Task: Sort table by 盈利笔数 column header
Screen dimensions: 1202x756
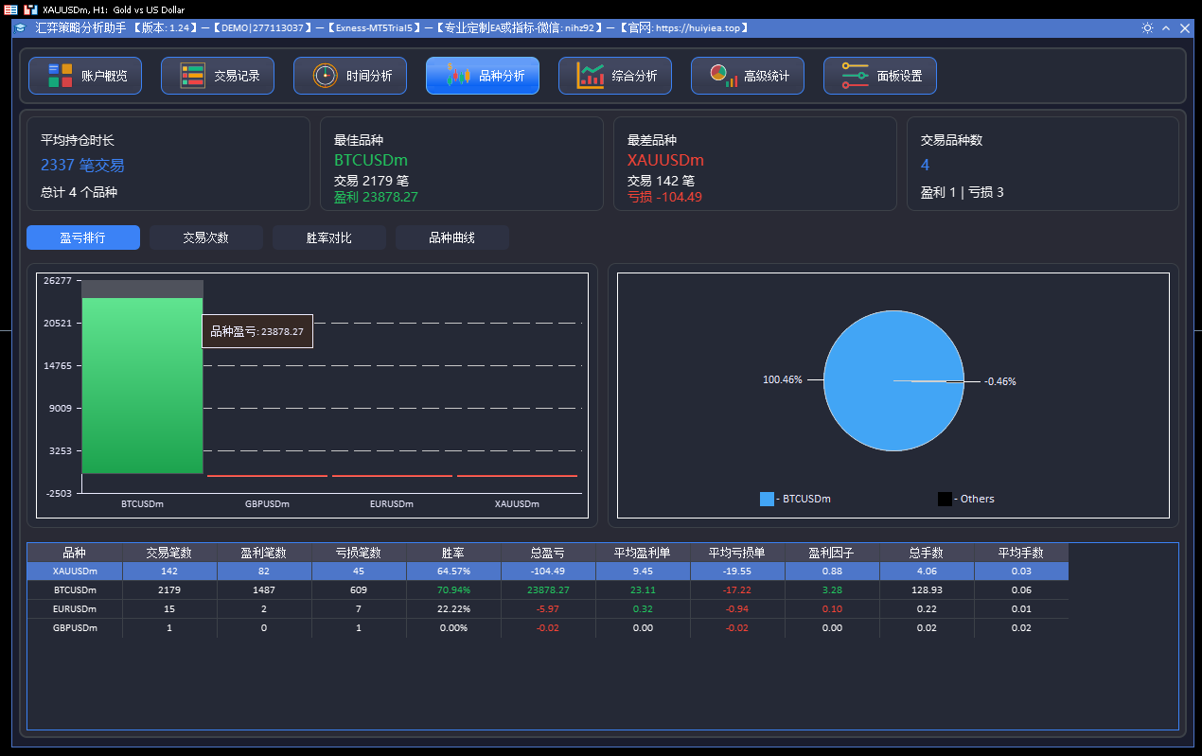Action: pyautogui.click(x=264, y=553)
